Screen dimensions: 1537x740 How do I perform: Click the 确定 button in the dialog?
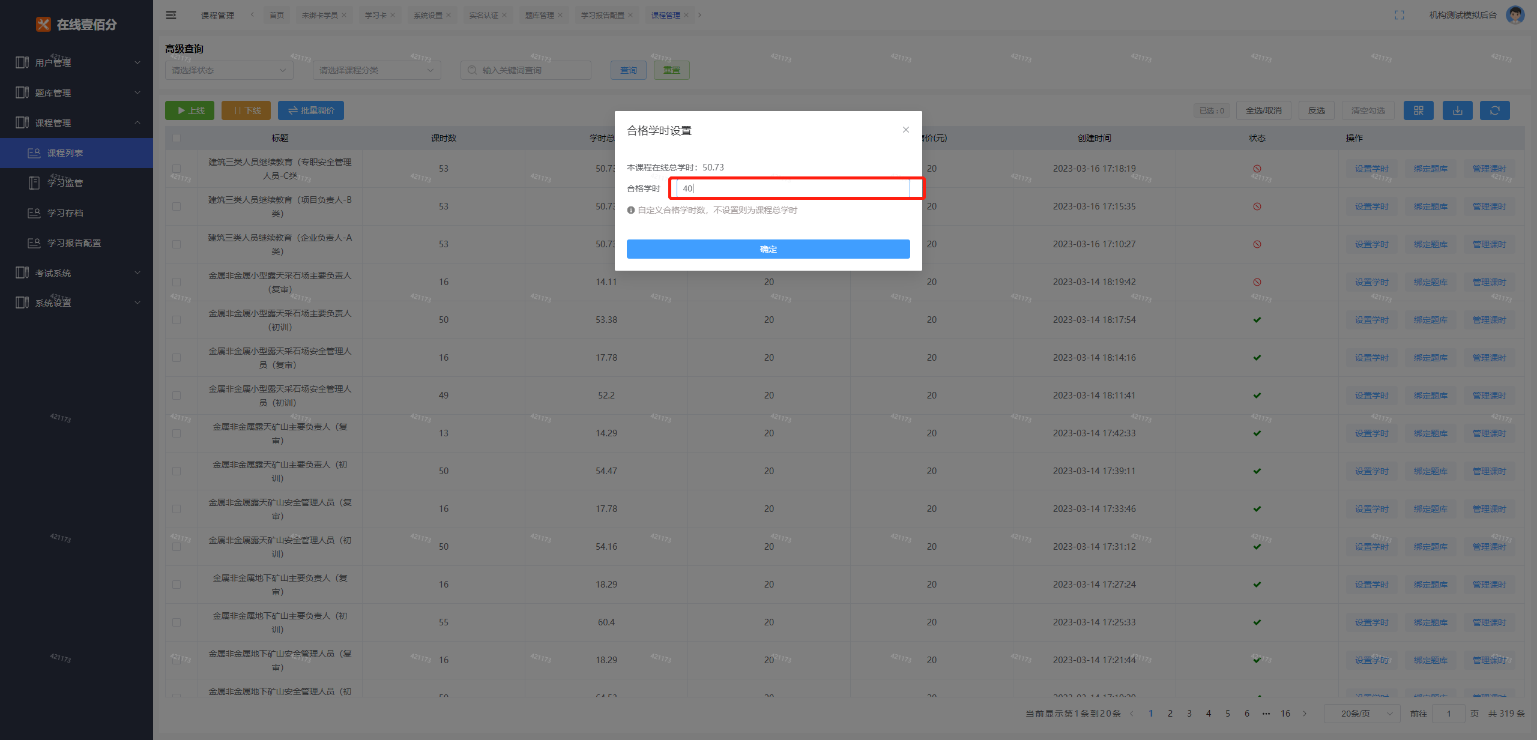tap(768, 249)
